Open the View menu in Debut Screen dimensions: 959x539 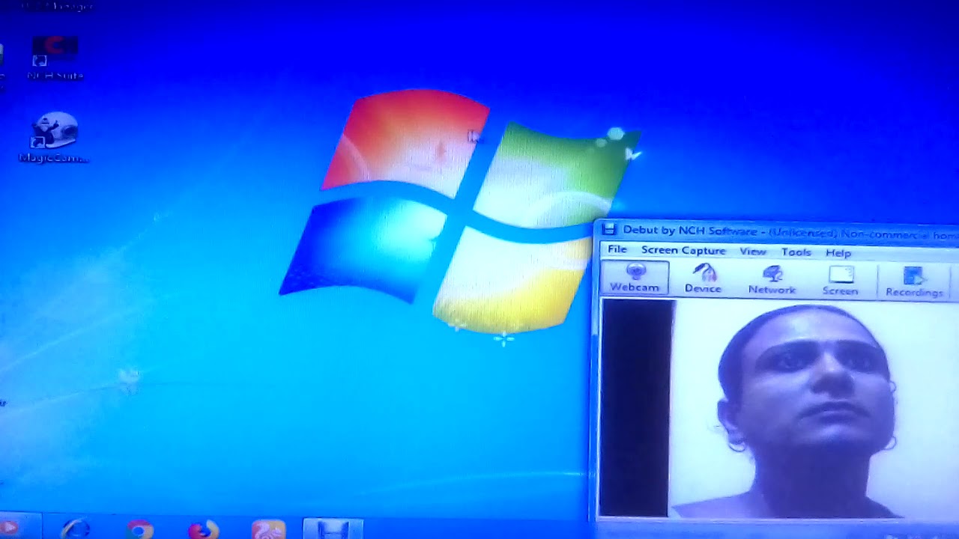753,252
